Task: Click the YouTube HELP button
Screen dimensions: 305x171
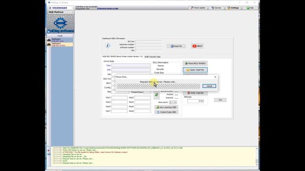Action: coord(197,46)
